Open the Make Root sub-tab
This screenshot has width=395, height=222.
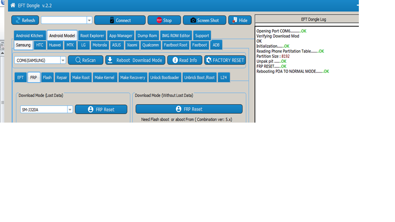coord(81,77)
